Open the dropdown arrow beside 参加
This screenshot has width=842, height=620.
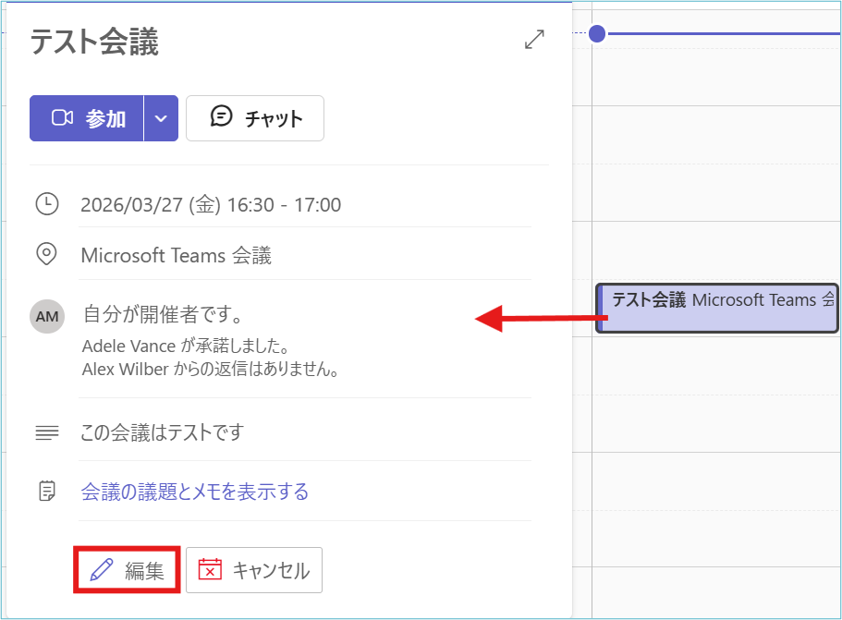coord(161,118)
